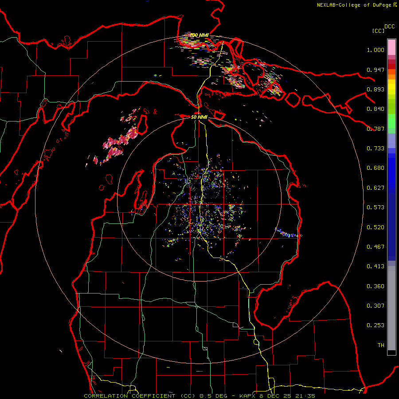
Task: Click the 0.680 scale value
Action: (376, 168)
